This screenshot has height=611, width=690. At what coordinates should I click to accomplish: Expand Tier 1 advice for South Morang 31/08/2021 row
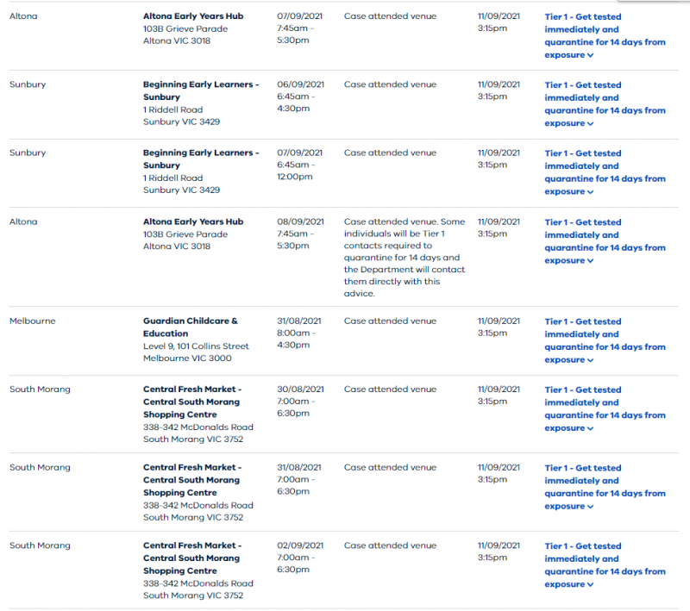click(605, 487)
